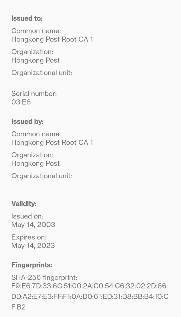Screen dimensions: 181x317
Task: Select the issued-to organization value 'Hongkong Post'
Action: (x=35, y=60)
